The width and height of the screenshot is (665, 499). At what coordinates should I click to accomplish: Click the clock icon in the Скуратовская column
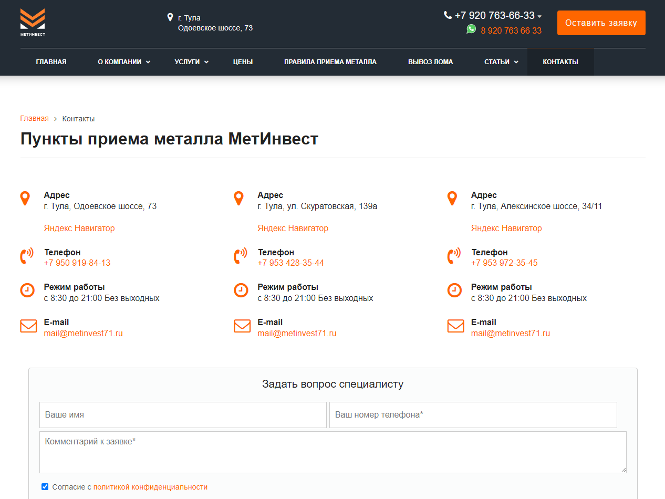(241, 290)
